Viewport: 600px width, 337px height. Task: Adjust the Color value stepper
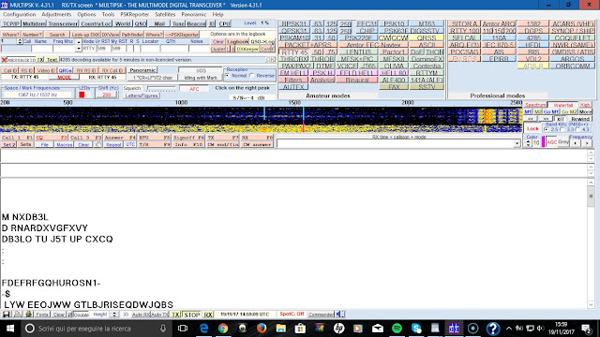528,143
